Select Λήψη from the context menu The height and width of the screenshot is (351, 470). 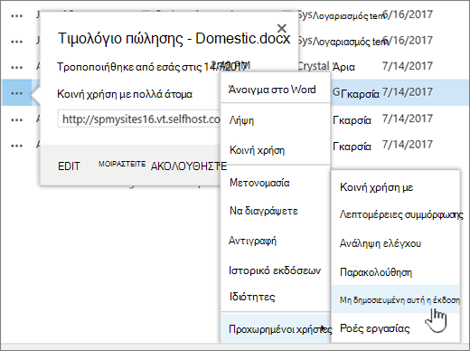coord(276,120)
